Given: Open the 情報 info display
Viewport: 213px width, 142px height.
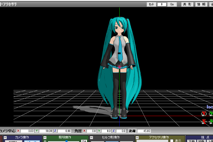Looking at the screenshot, I should point(201,4).
